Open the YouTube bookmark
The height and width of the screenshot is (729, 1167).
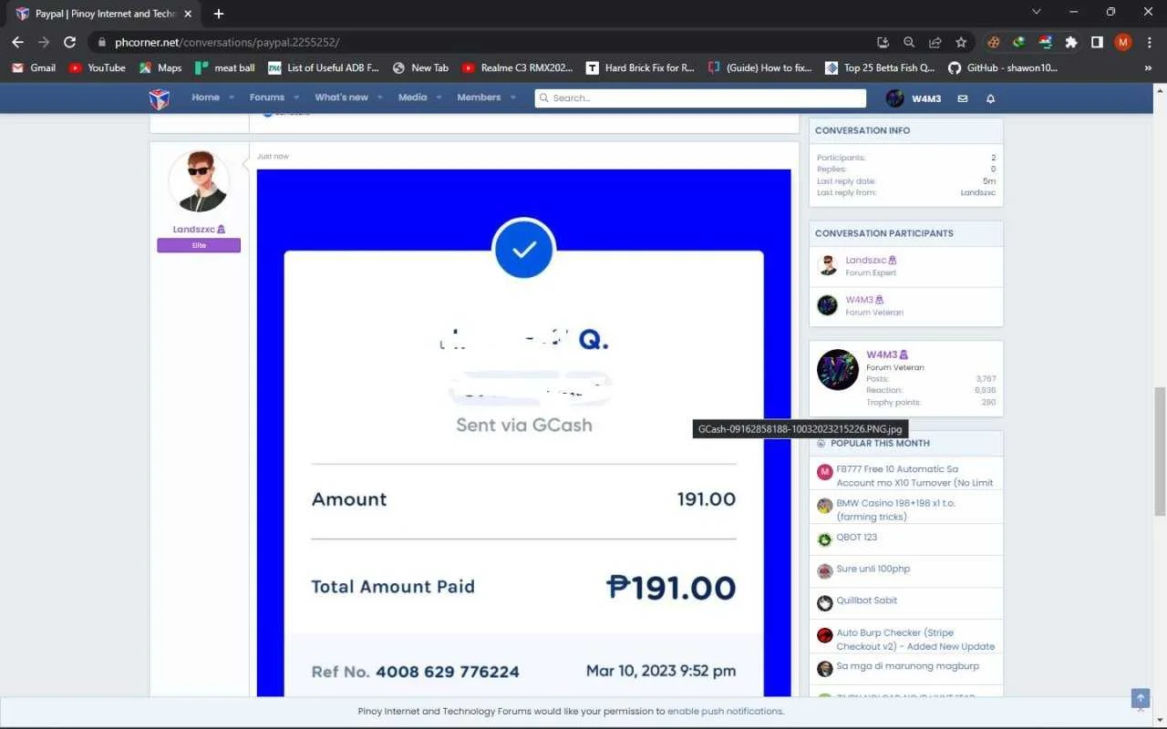coord(98,67)
